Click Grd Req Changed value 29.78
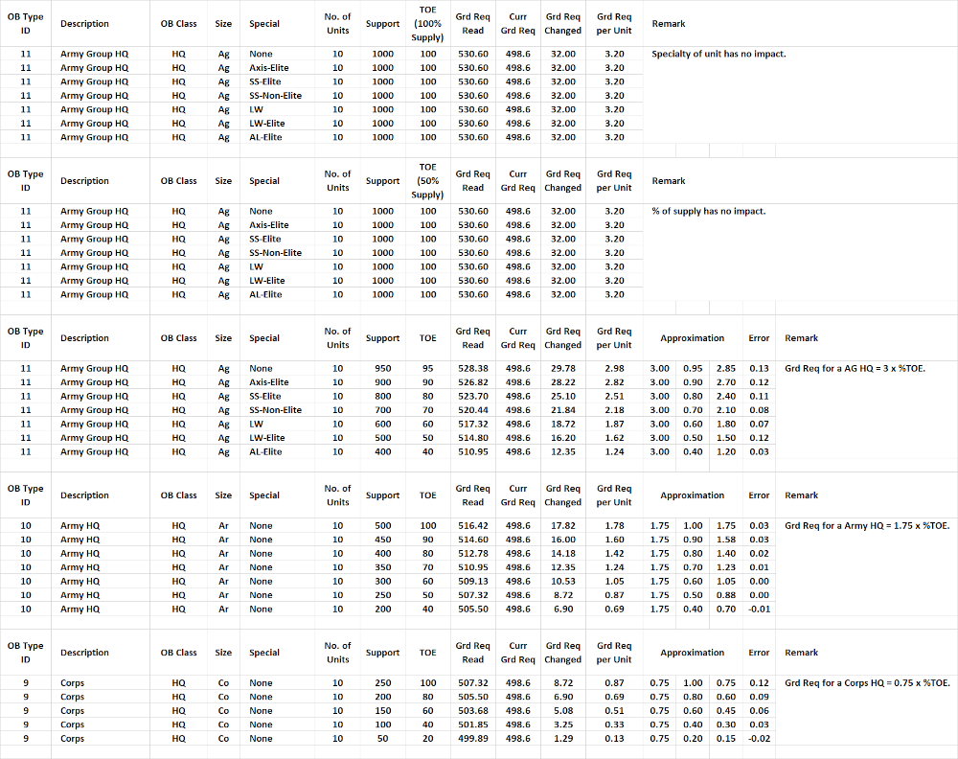958x759 pixels. [x=562, y=369]
